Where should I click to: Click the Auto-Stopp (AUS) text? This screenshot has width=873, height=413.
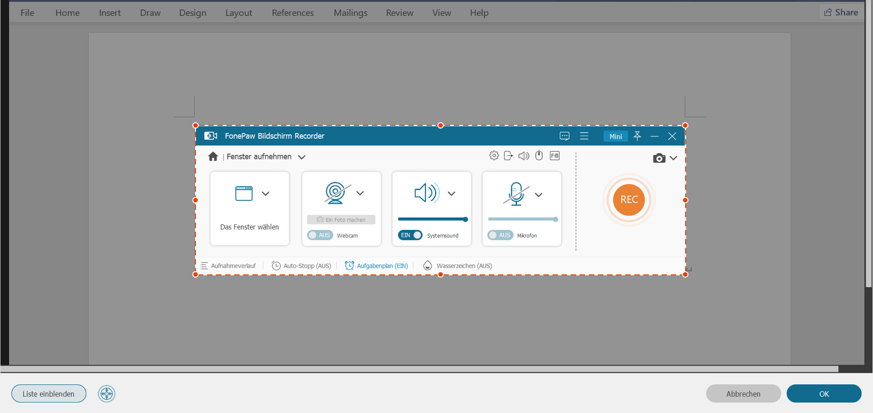(307, 266)
